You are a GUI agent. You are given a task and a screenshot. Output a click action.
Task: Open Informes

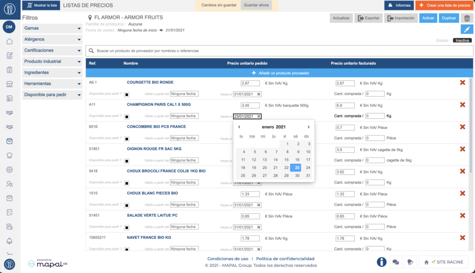(x=399, y=5)
